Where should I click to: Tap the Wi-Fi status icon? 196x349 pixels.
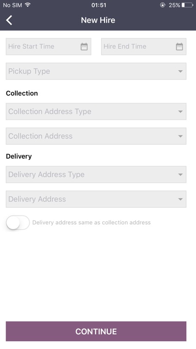coord(28,5)
